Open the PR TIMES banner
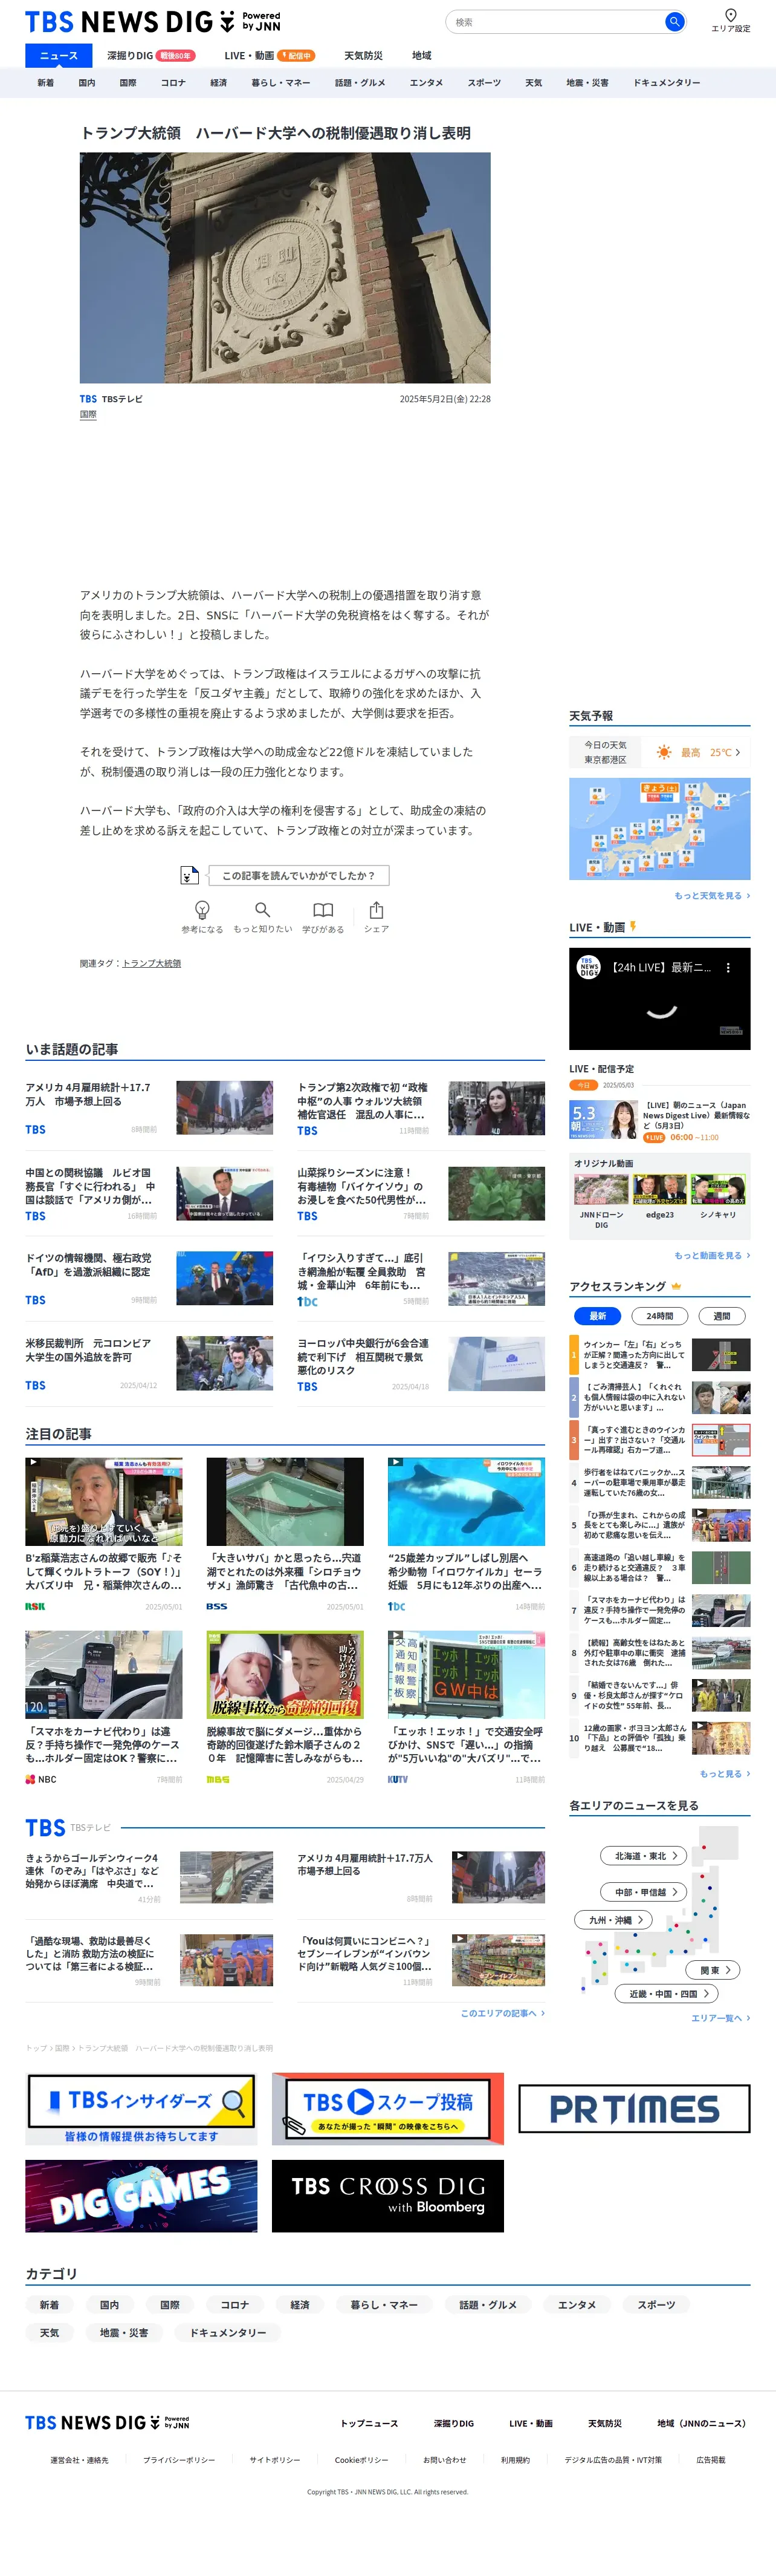Screen dimensions: 776x2576 coord(634,2109)
